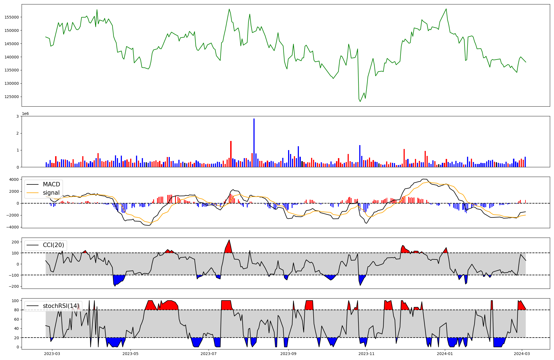Click the tallest red volume bar
The width and height of the screenshot is (554, 360).
tap(231, 154)
